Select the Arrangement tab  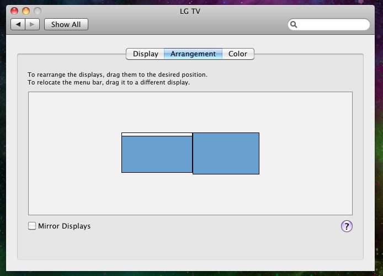pos(193,54)
